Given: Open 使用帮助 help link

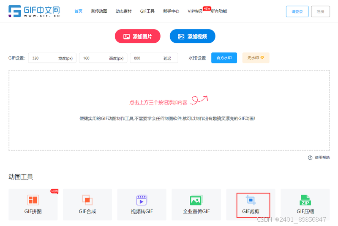Looking at the screenshot, I should pos(322,158).
